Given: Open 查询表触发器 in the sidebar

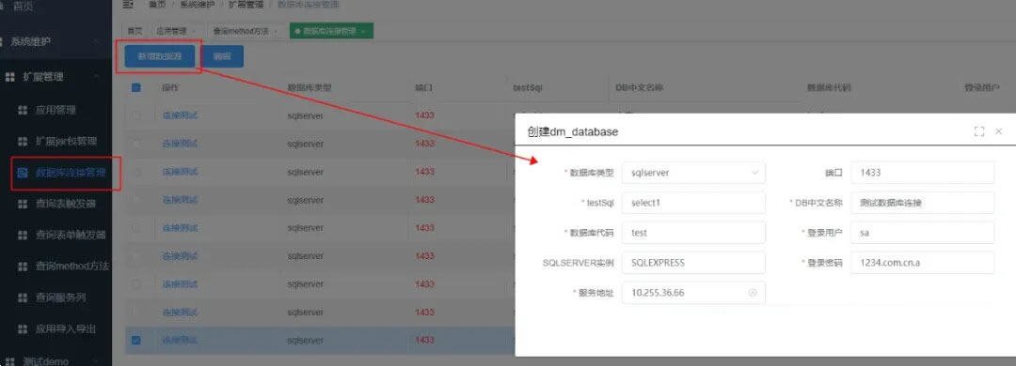Looking at the screenshot, I should coord(66,204).
